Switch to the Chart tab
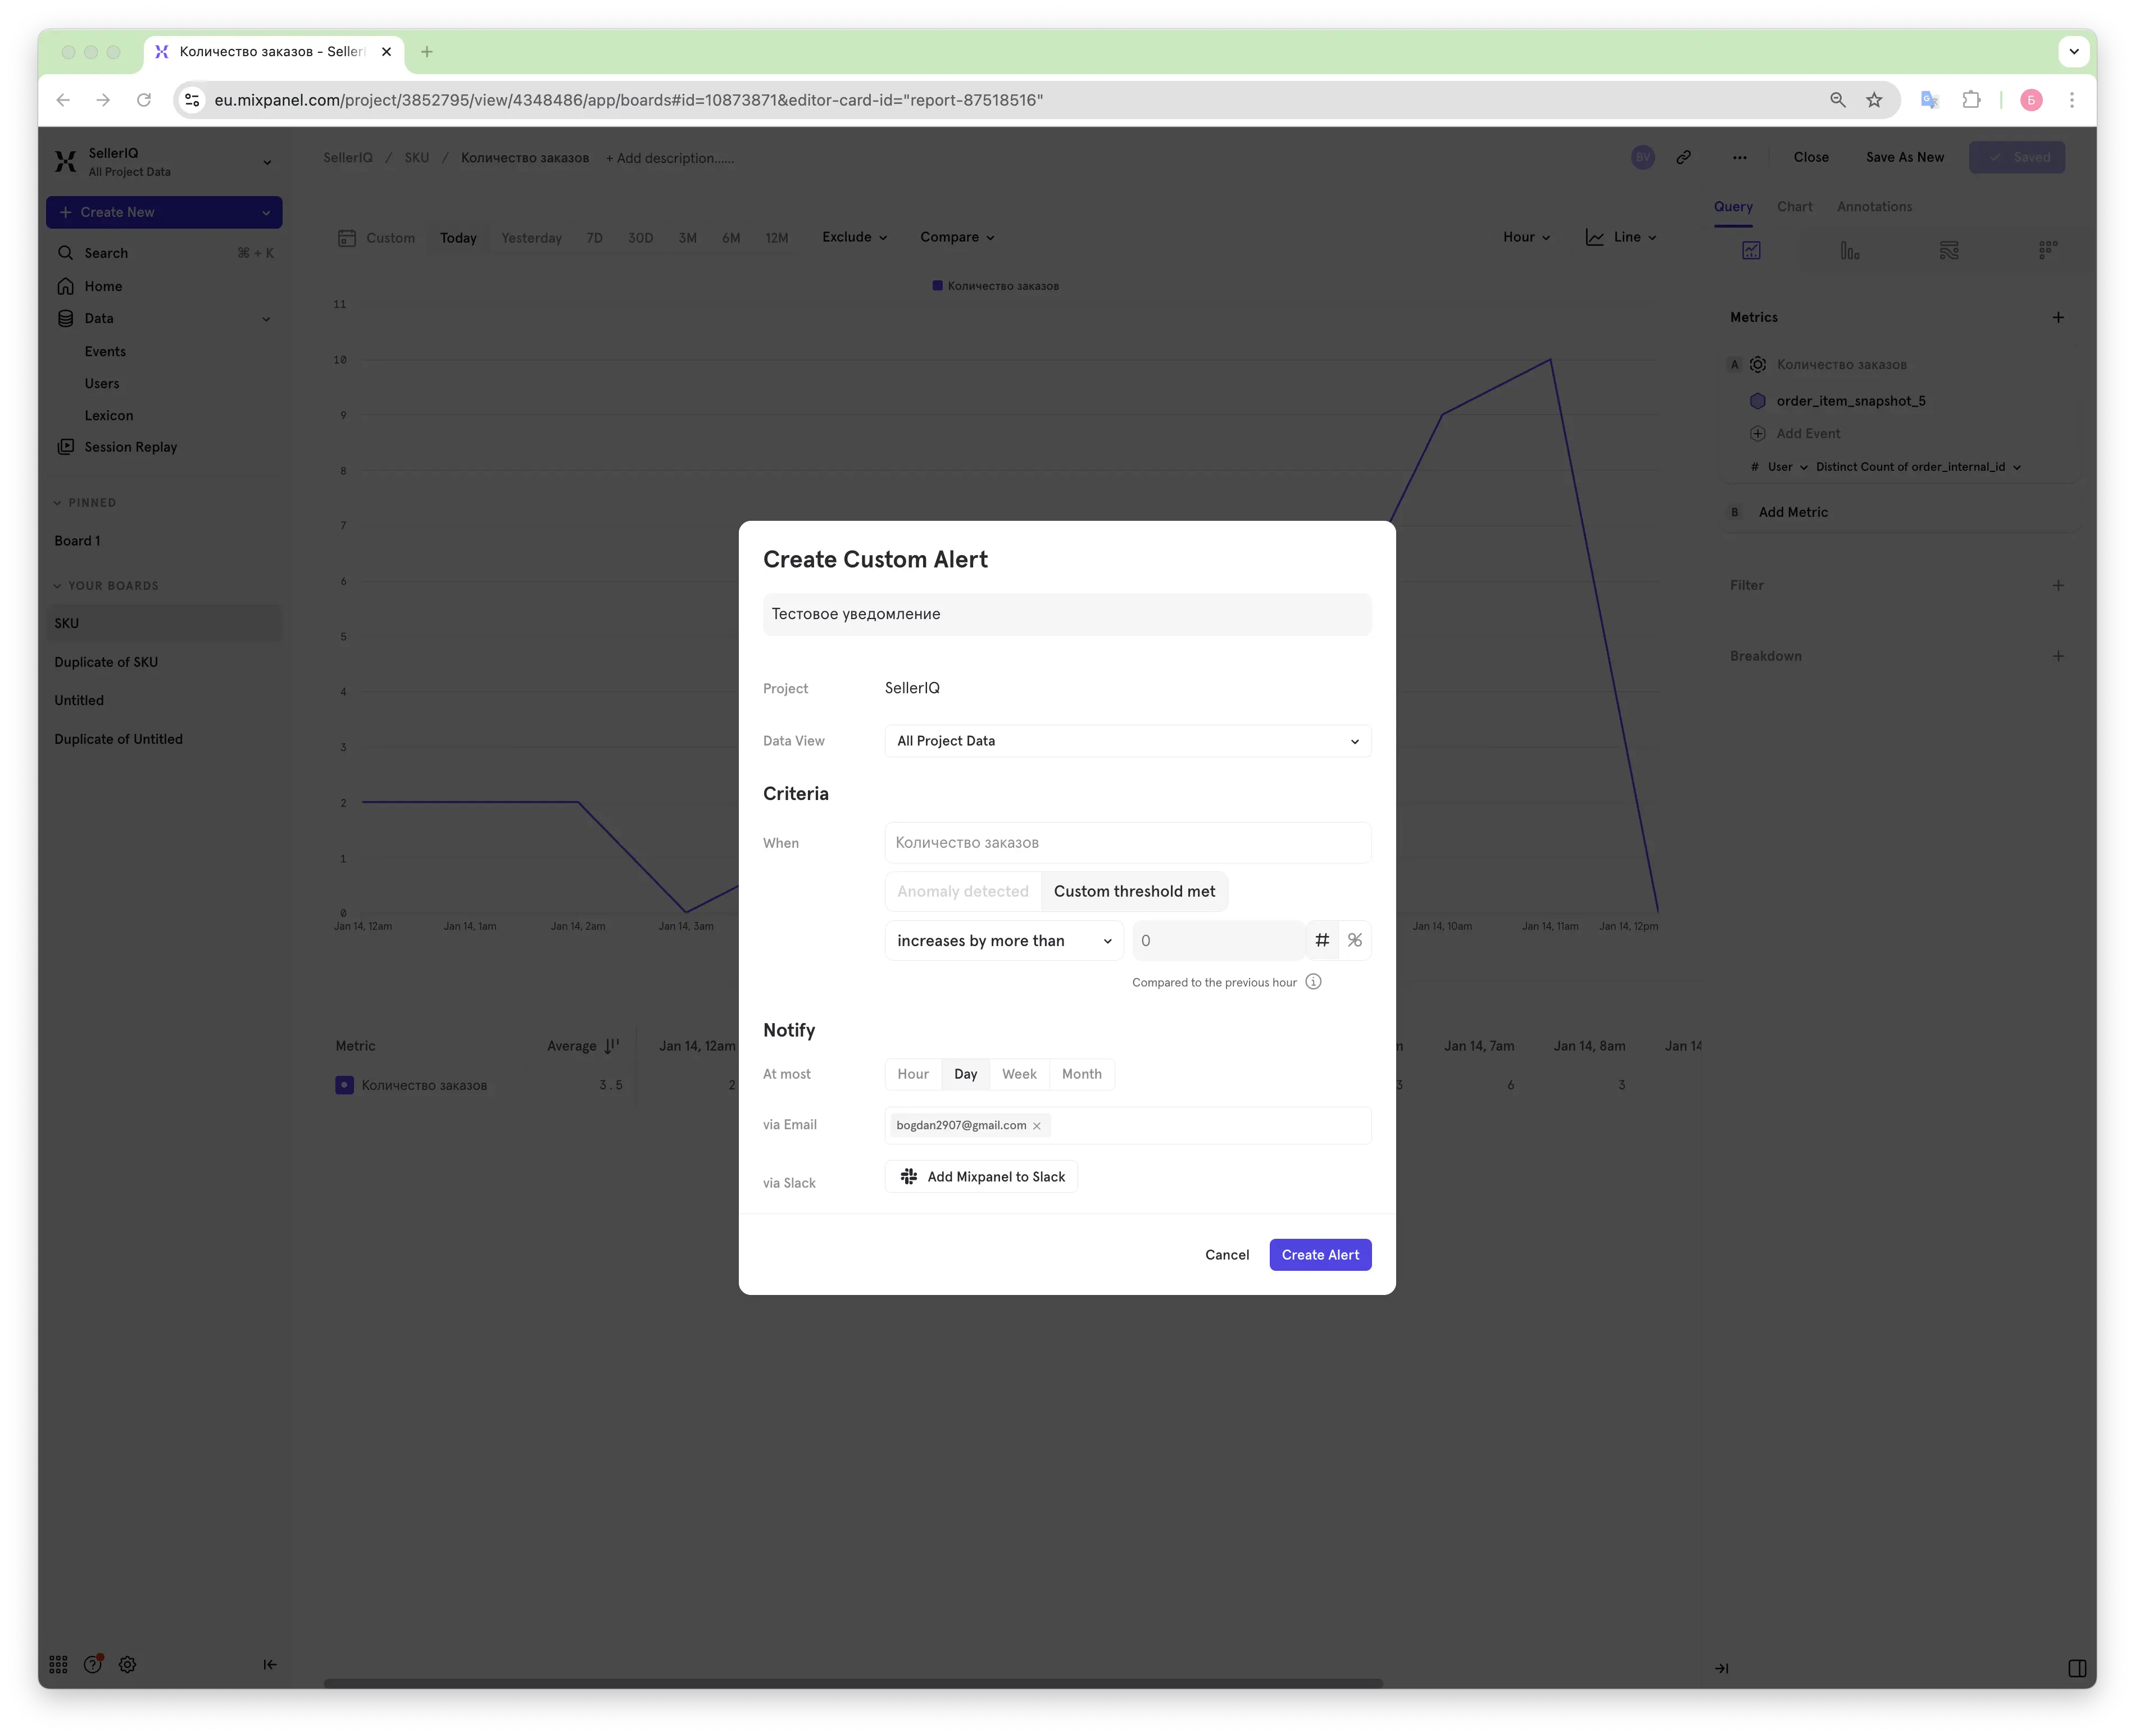This screenshot has width=2135, height=1736. tap(1794, 207)
